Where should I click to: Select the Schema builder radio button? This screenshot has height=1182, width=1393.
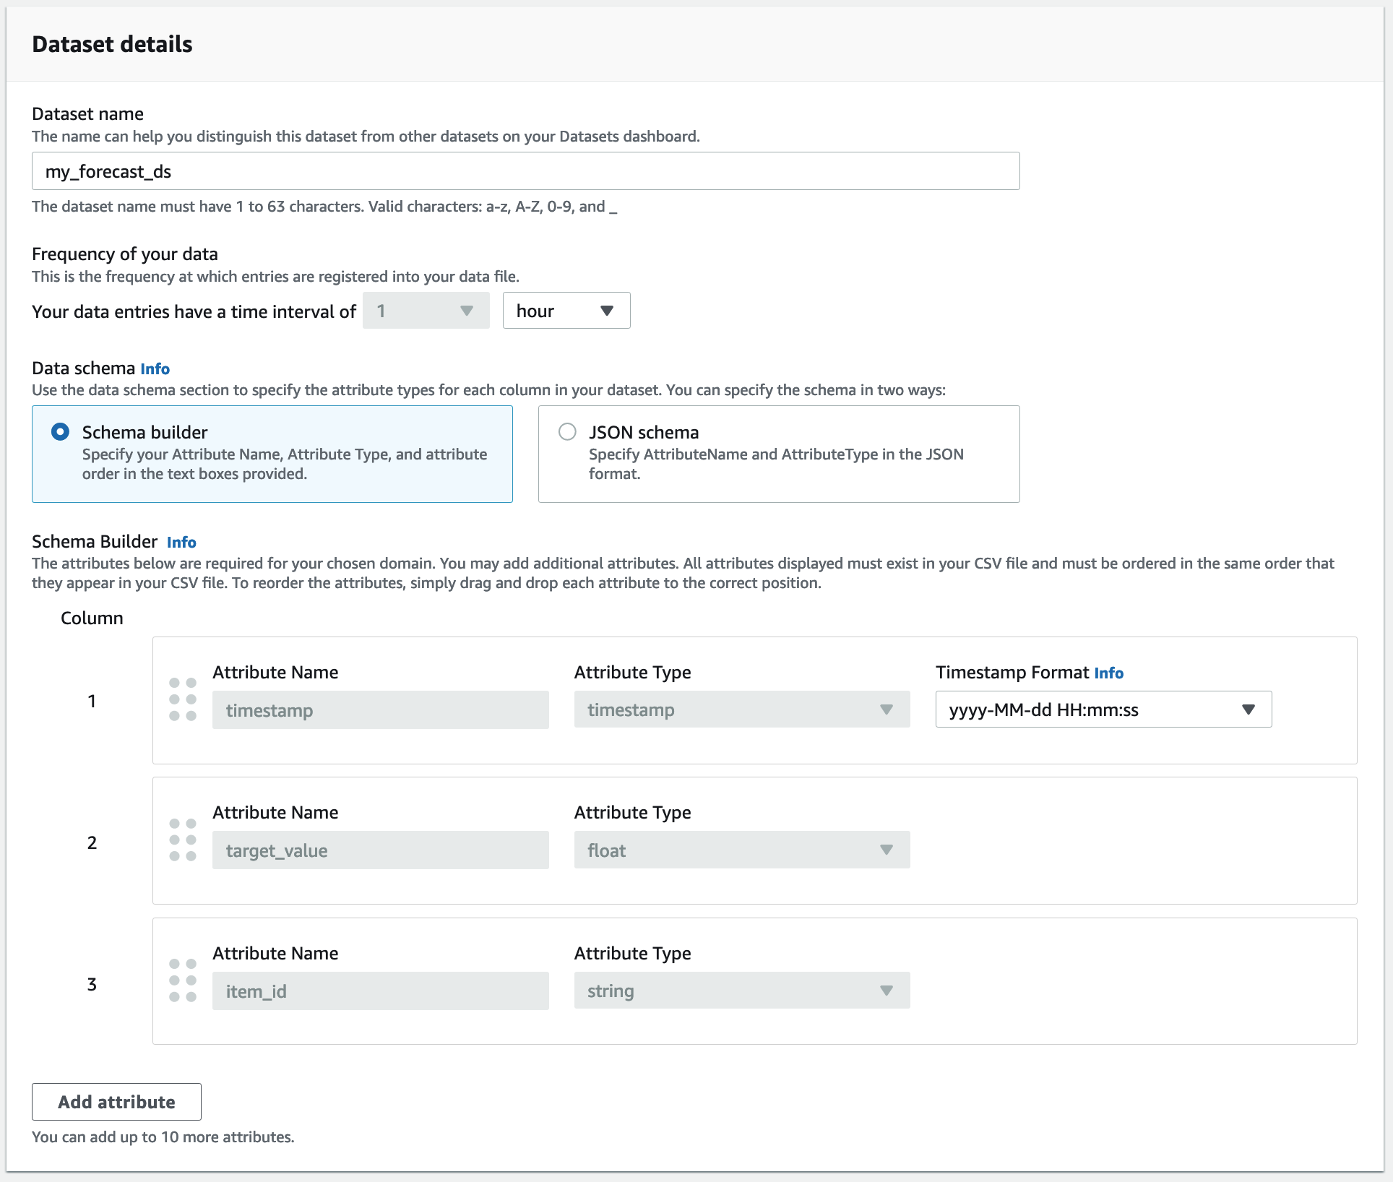coord(61,431)
